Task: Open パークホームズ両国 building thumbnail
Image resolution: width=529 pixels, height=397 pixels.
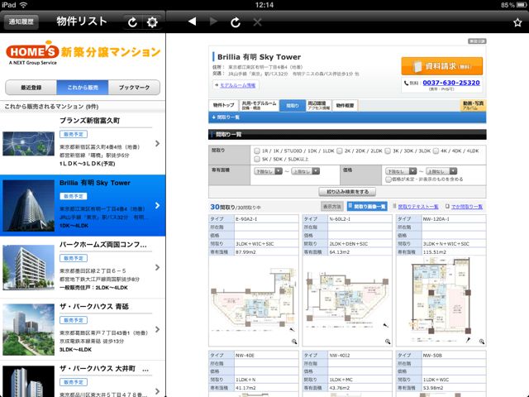Action: (28, 267)
